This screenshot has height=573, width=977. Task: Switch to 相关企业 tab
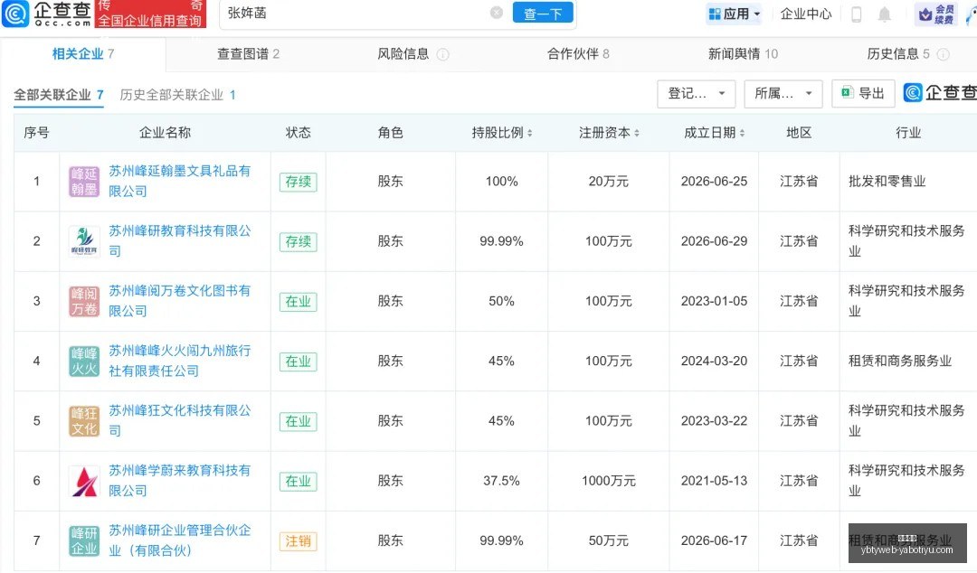pyautogui.click(x=83, y=54)
